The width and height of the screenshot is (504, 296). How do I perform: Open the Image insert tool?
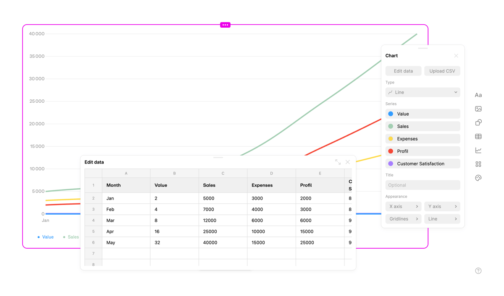(478, 109)
